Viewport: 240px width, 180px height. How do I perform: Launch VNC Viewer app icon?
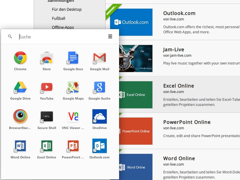[73, 116]
